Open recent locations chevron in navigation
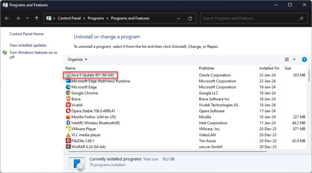This screenshot has width=312, height=173. point(28,18)
